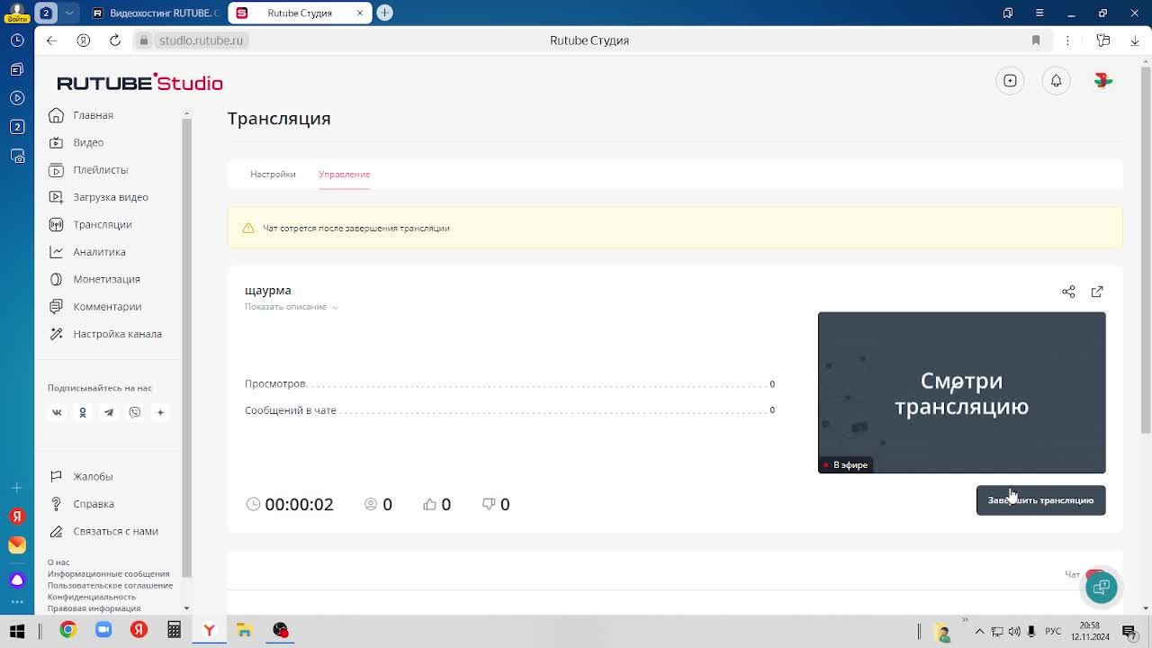Viewport: 1152px width, 648px height.
Task: Open the support chat bubble widget
Action: coord(1101,587)
